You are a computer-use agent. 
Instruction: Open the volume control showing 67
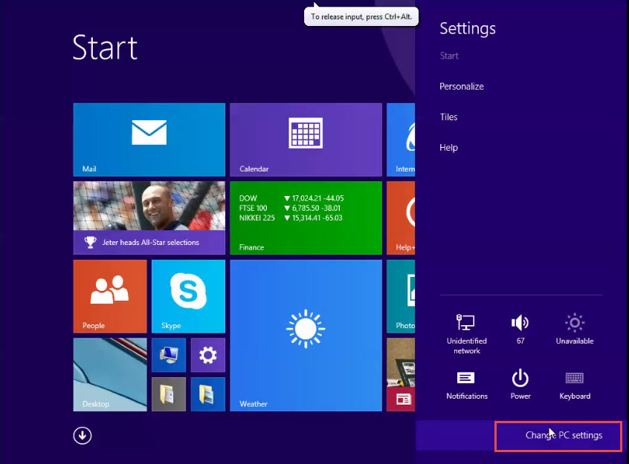tap(520, 330)
